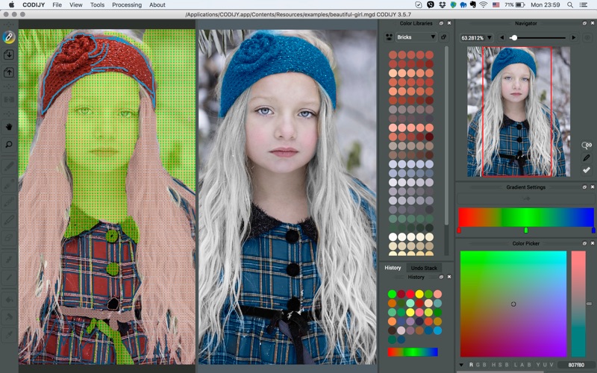Open the Processing menu
The image size is (597, 373).
[x=126, y=4]
